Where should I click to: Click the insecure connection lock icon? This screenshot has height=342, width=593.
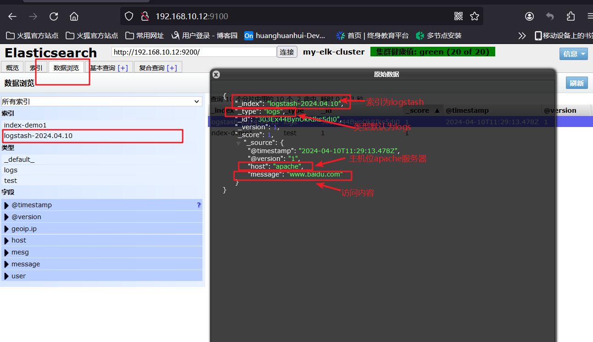(145, 17)
